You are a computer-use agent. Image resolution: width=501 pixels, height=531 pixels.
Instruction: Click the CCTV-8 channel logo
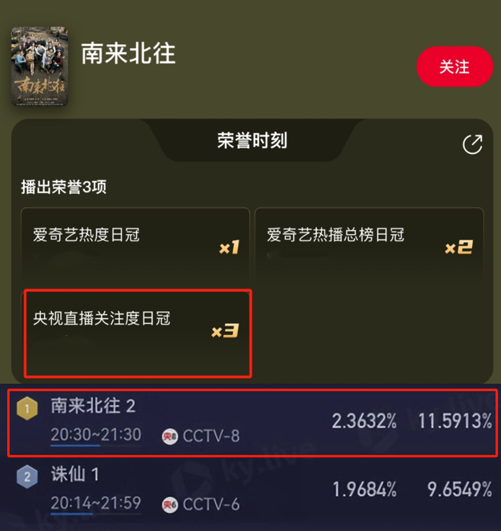pos(170,436)
